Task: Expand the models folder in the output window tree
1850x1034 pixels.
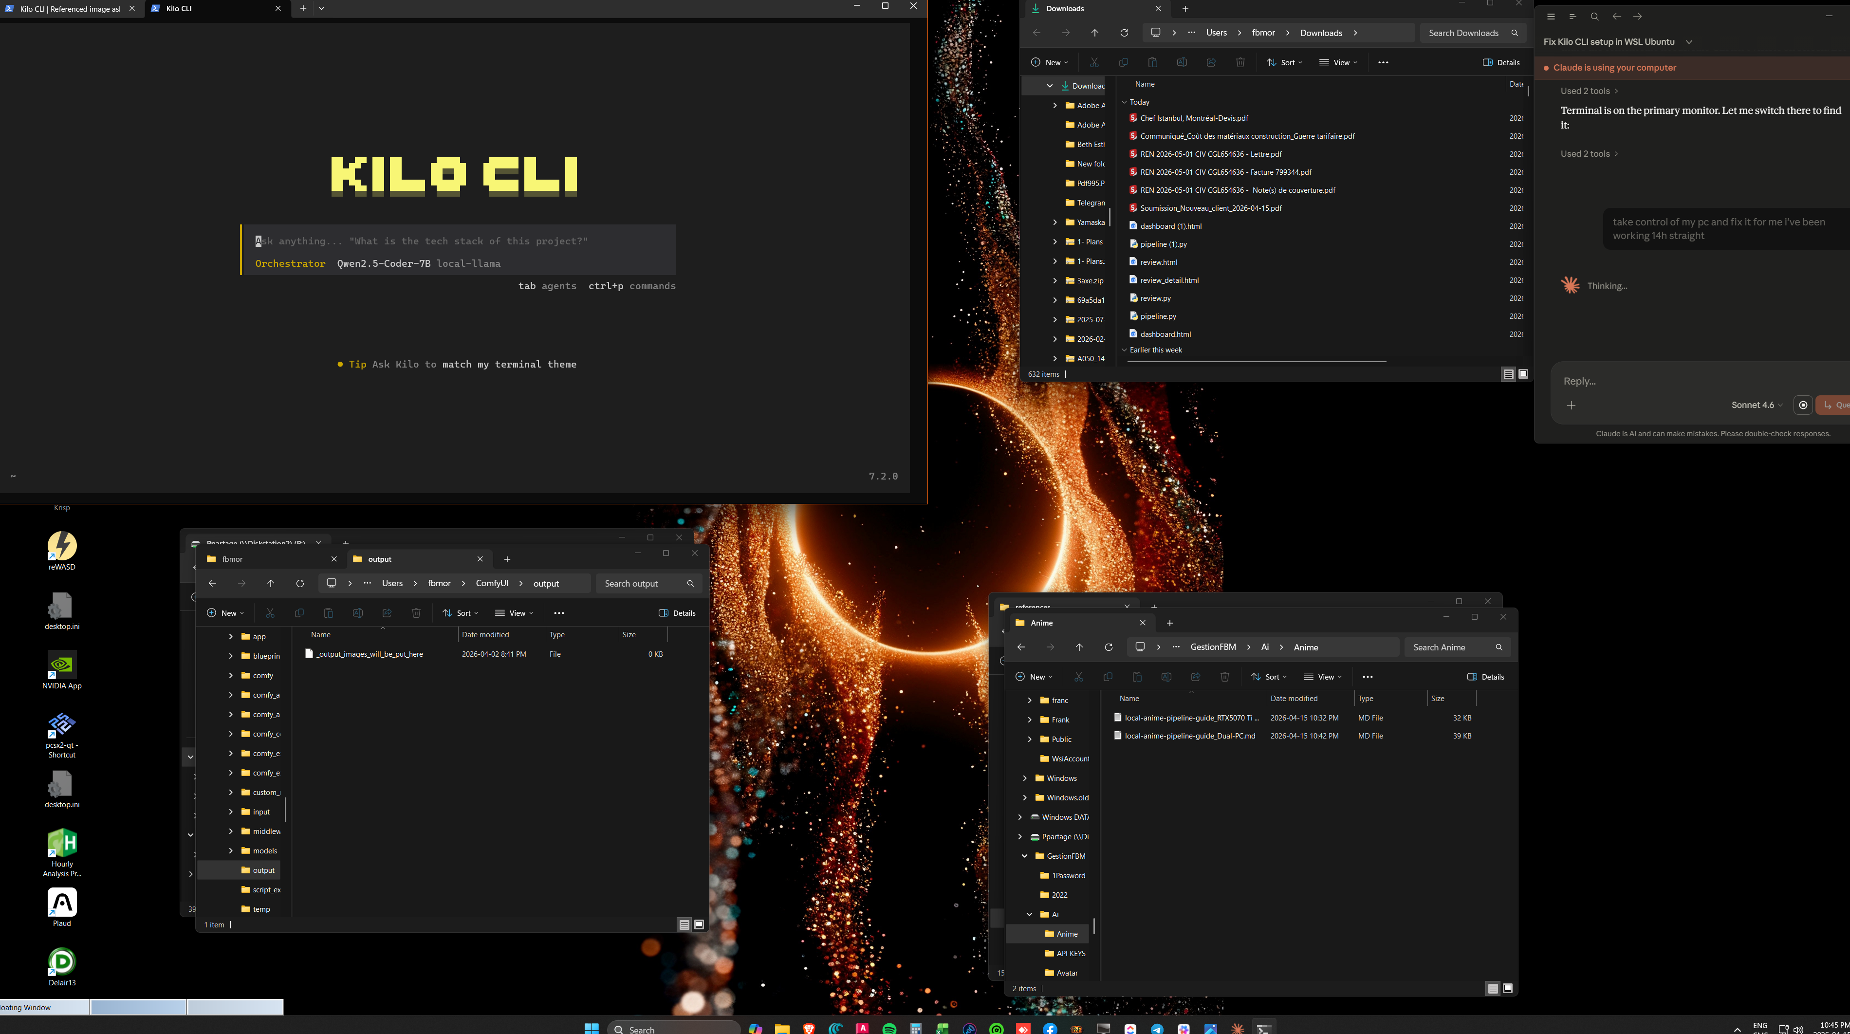Action: pos(231,851)
